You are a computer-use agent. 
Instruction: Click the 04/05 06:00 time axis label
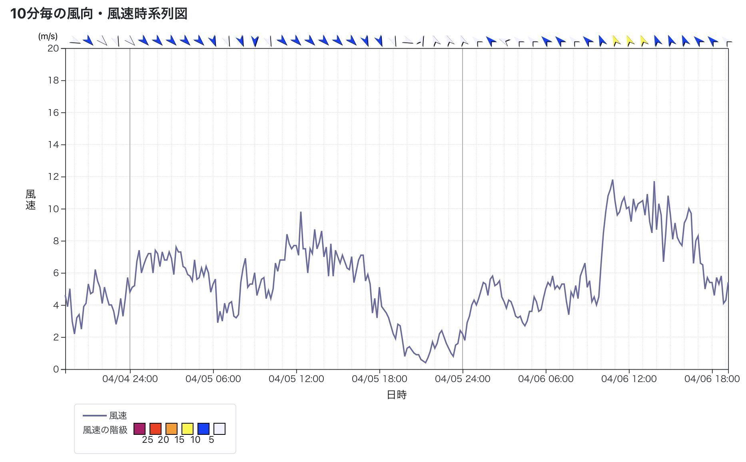coord(213,379)
